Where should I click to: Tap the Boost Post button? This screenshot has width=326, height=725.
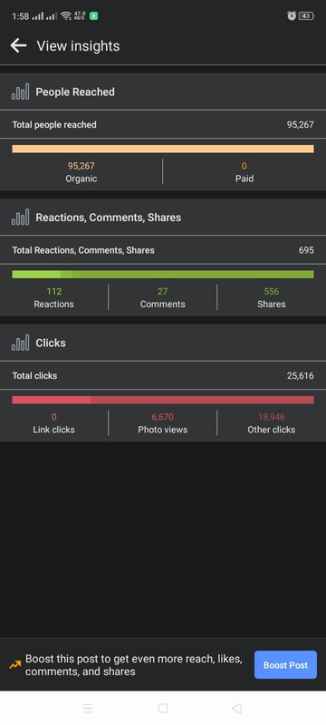[x=285, y=665]
